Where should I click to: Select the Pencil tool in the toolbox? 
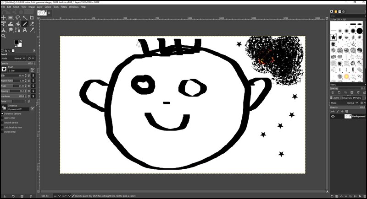[x=25, y=24]
